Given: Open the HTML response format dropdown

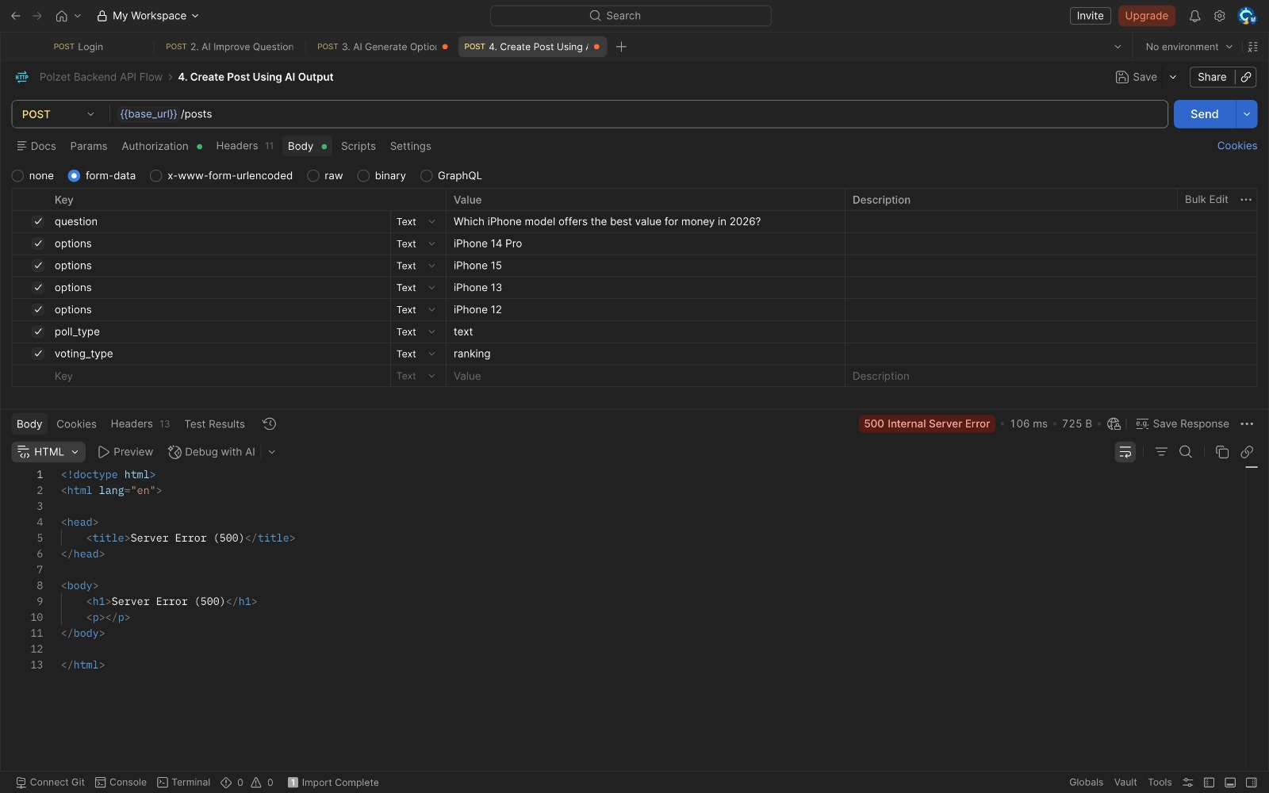Looking at the screenshot, I should [49, 452].
